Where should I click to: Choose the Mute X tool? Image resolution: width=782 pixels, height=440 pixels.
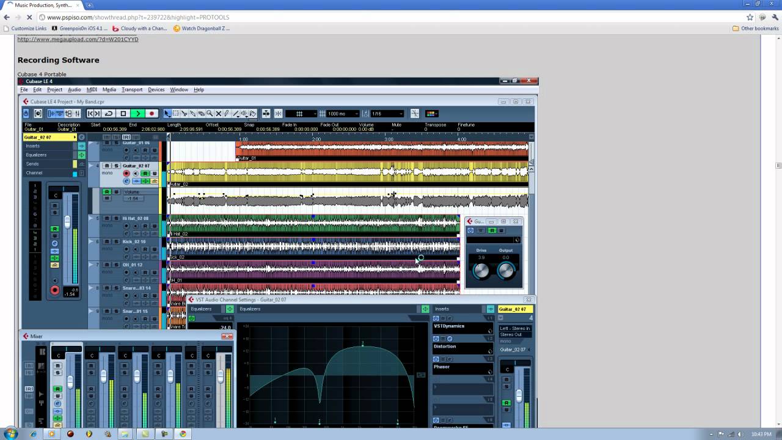(218, 114)
